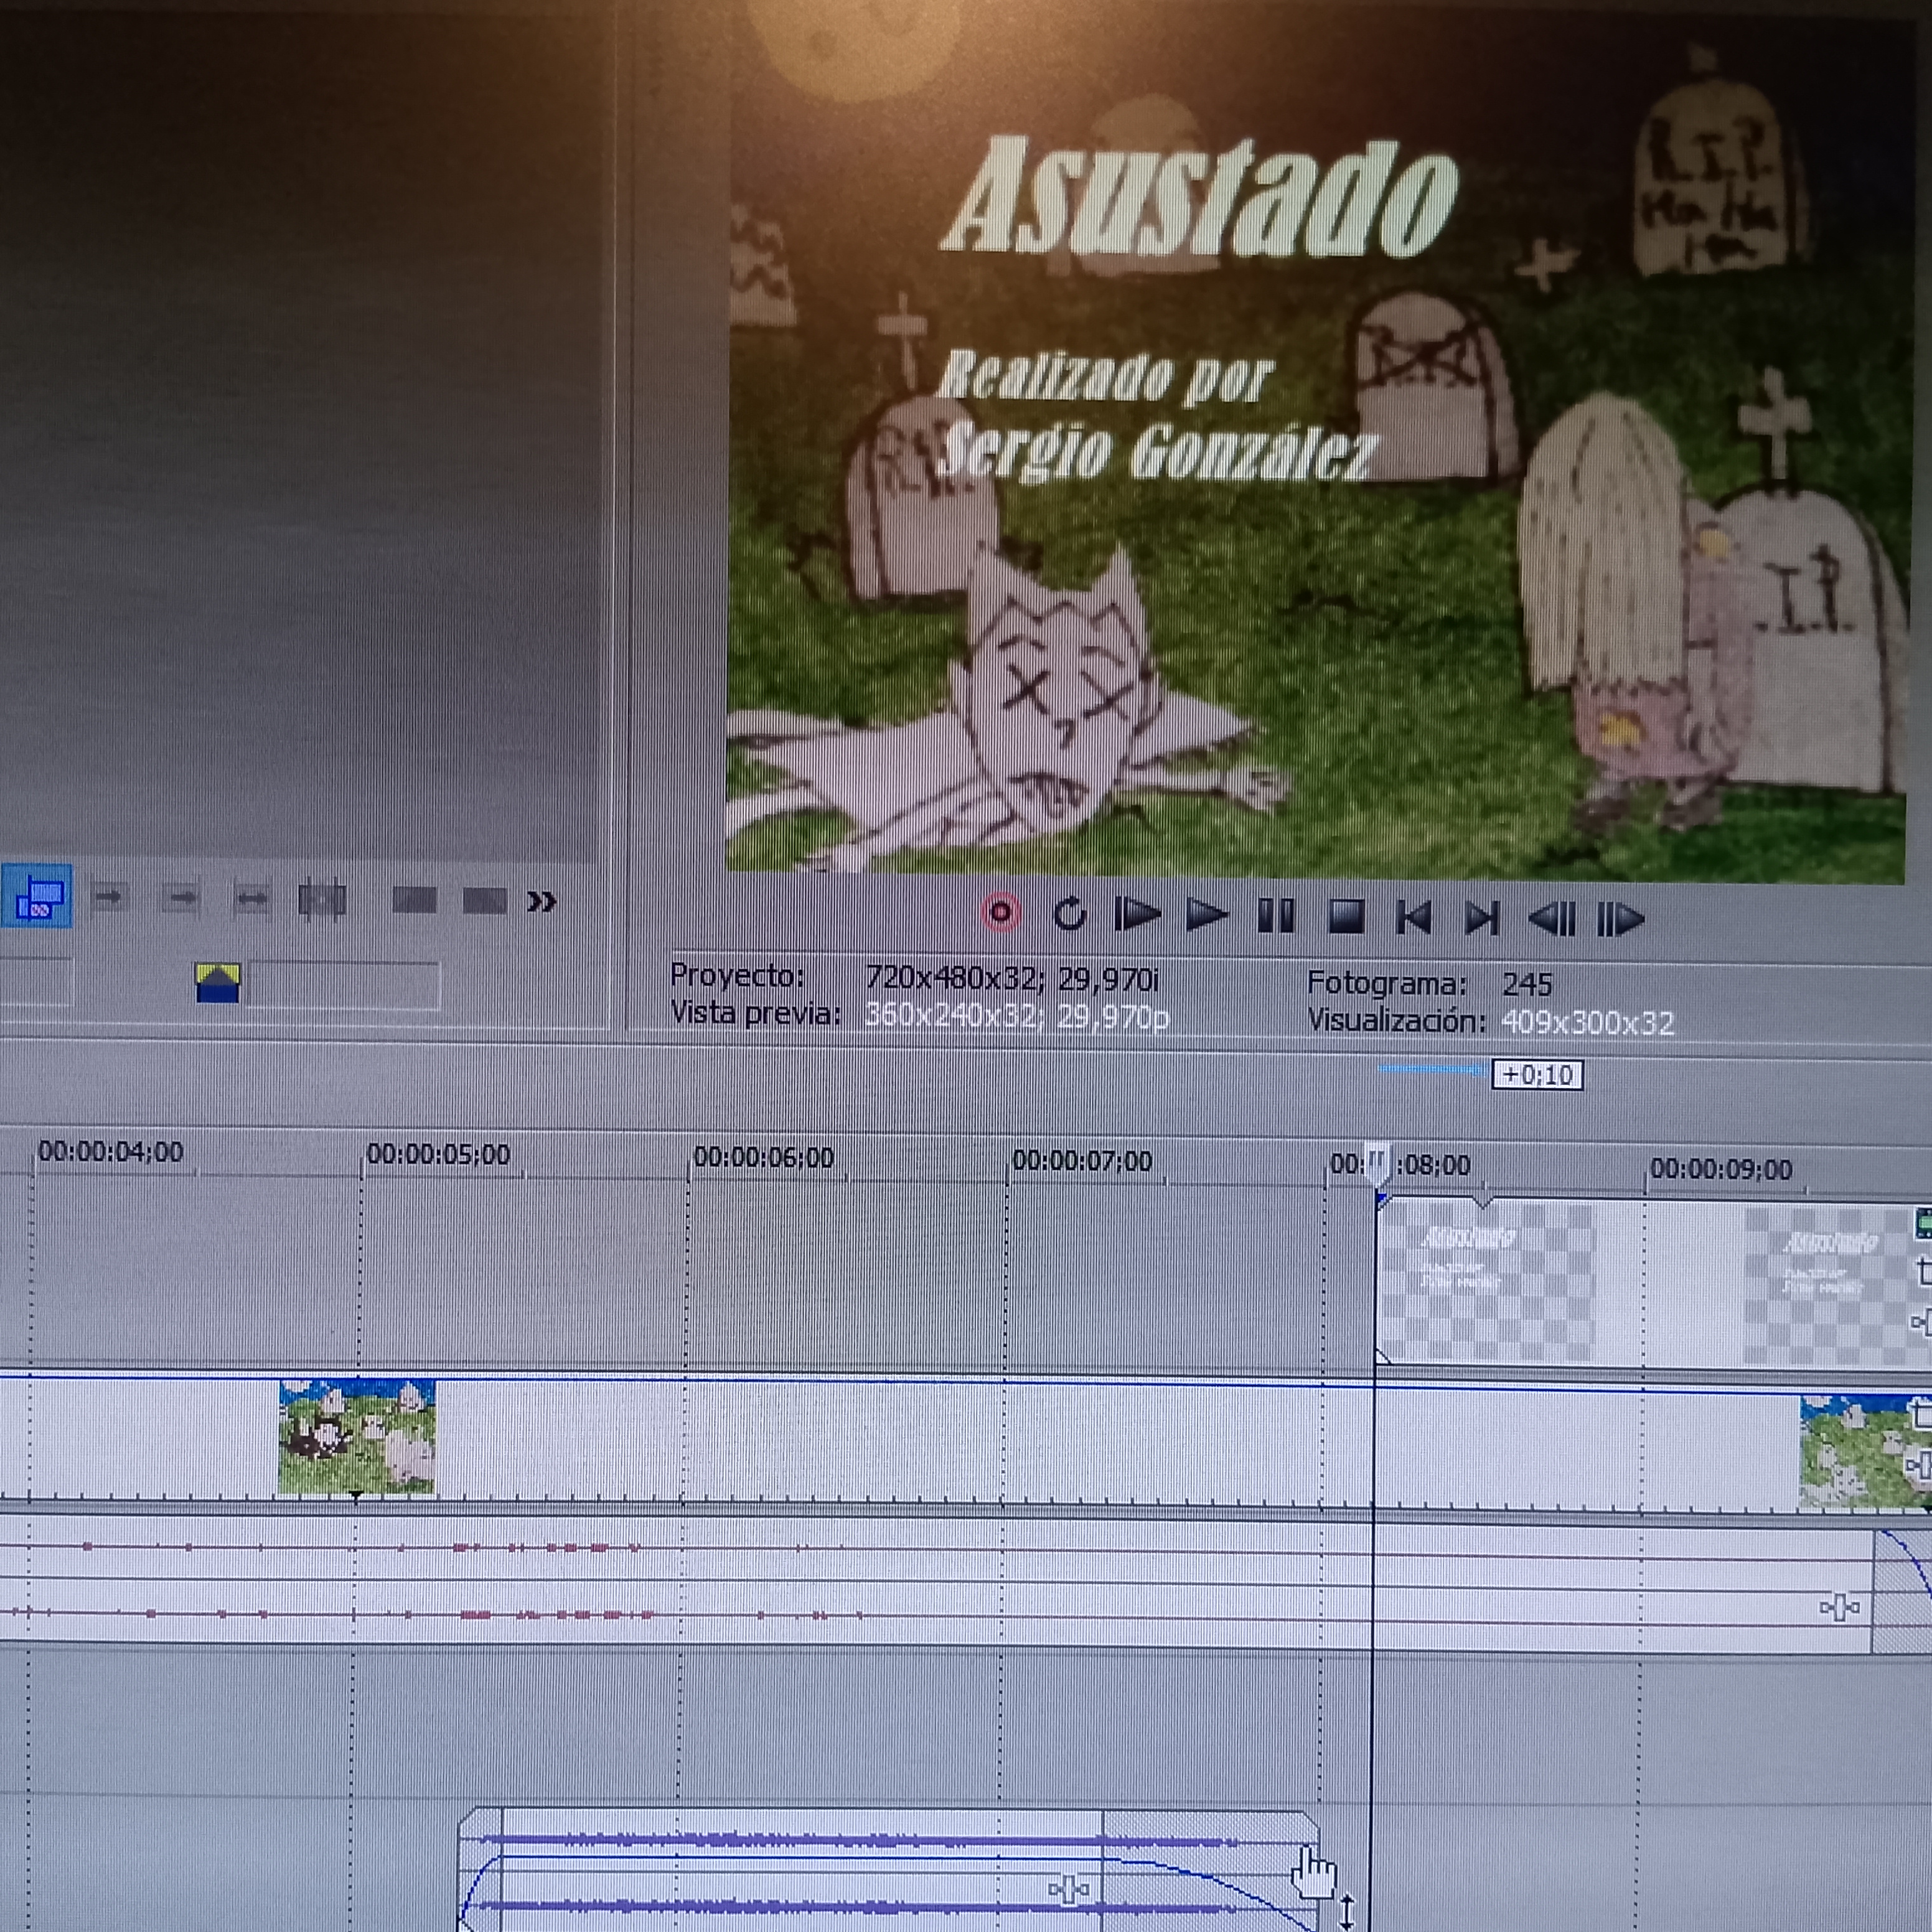Click the fade-in corner handle of the title clip
This screenshot has height=1932, width=1932.
1382,1201
